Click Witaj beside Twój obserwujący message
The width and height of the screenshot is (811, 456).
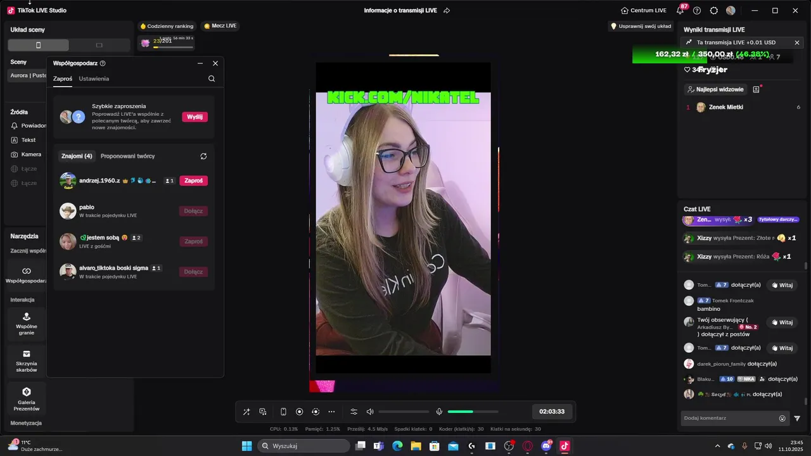782,322
